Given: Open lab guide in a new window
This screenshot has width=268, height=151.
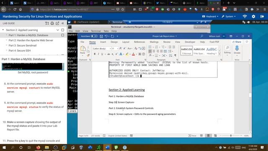Looking at the screenshot, I should click(57, 23).
